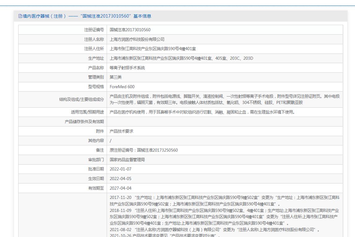The height and width of the screenshot is (237, 355).
Task: Select model specification ForeMed 600
Action: (x=122, y=87)
